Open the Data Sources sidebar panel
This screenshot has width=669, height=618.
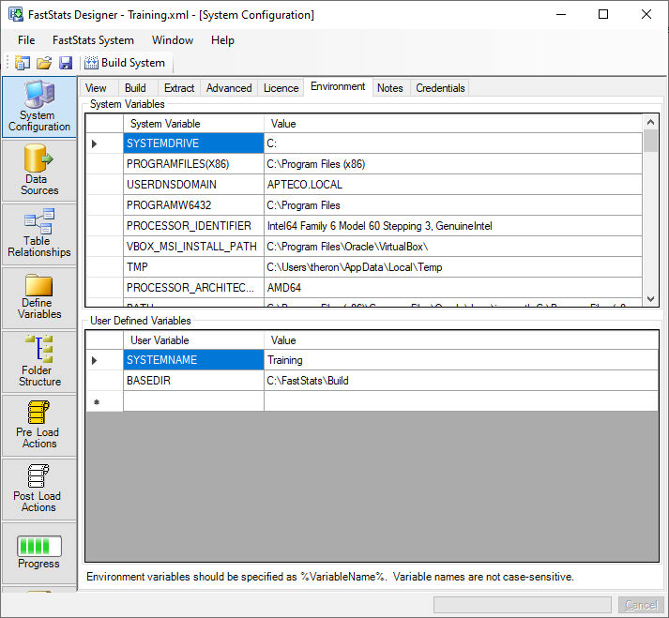(38, 171)
